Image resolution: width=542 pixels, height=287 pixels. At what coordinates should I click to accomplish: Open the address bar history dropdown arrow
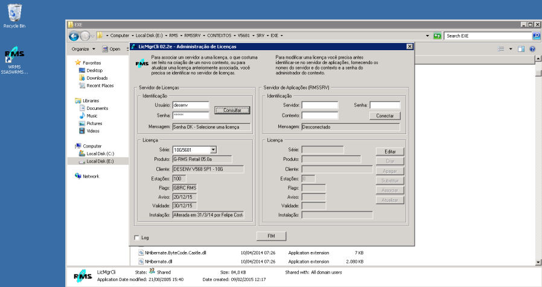[427, 36]
